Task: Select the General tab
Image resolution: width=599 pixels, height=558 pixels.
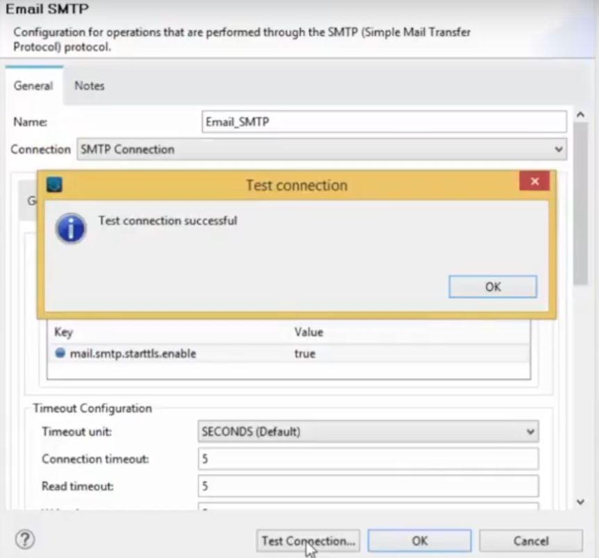Action: click(x=33, y=85)
